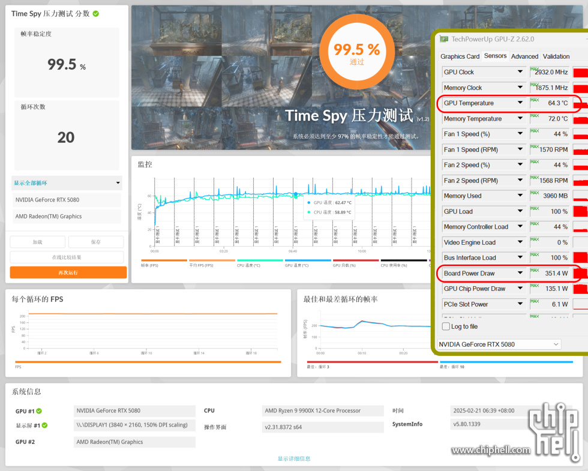Viewport: 588px width, 471px height.
Task: Click the orange FPS legend bar under per-loop chart
Action: pos(148,362)
